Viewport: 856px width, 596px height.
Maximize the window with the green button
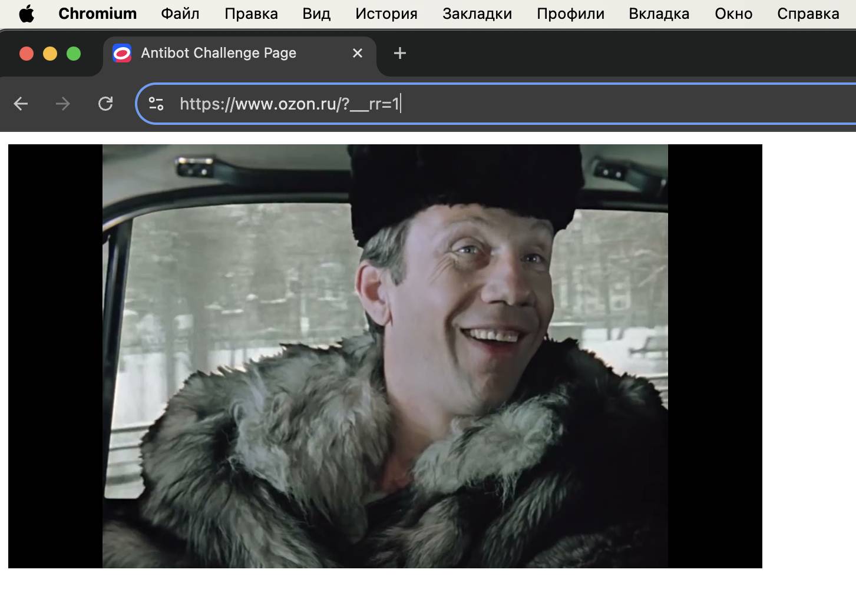tap(74, 54)
